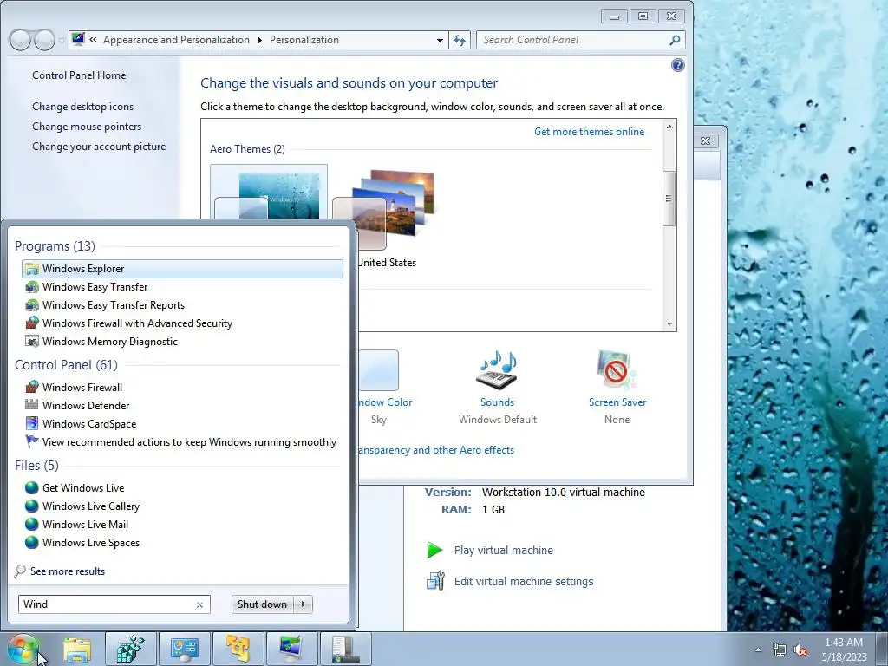Click transparency and other Aero effects link

[436, 450]
